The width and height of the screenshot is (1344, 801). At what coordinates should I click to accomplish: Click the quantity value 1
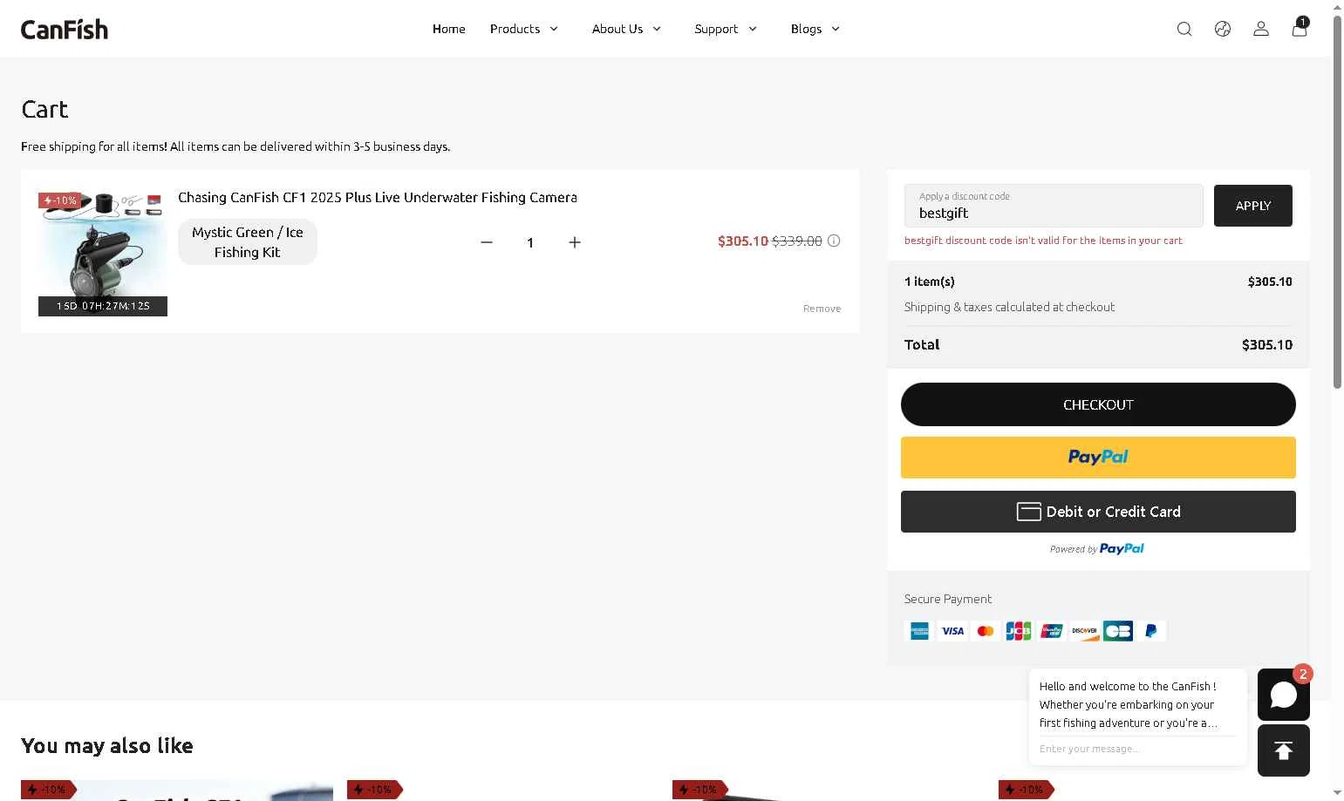pos(530,243)
